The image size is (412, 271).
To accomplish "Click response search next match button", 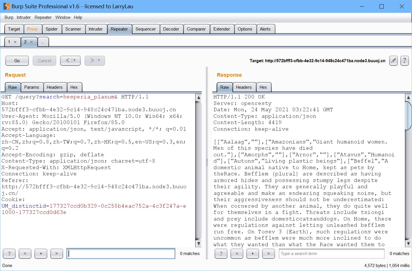I will point(268,253).
